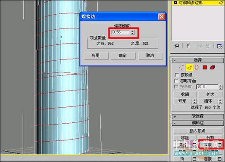Click weld threshold field showing 0.56
This screenshot has height=162, width=225.
point(121,32)
